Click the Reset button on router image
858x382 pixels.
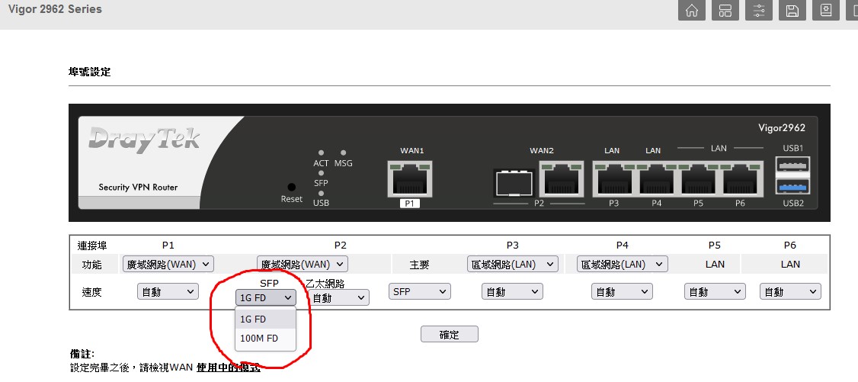coord(291,187)
